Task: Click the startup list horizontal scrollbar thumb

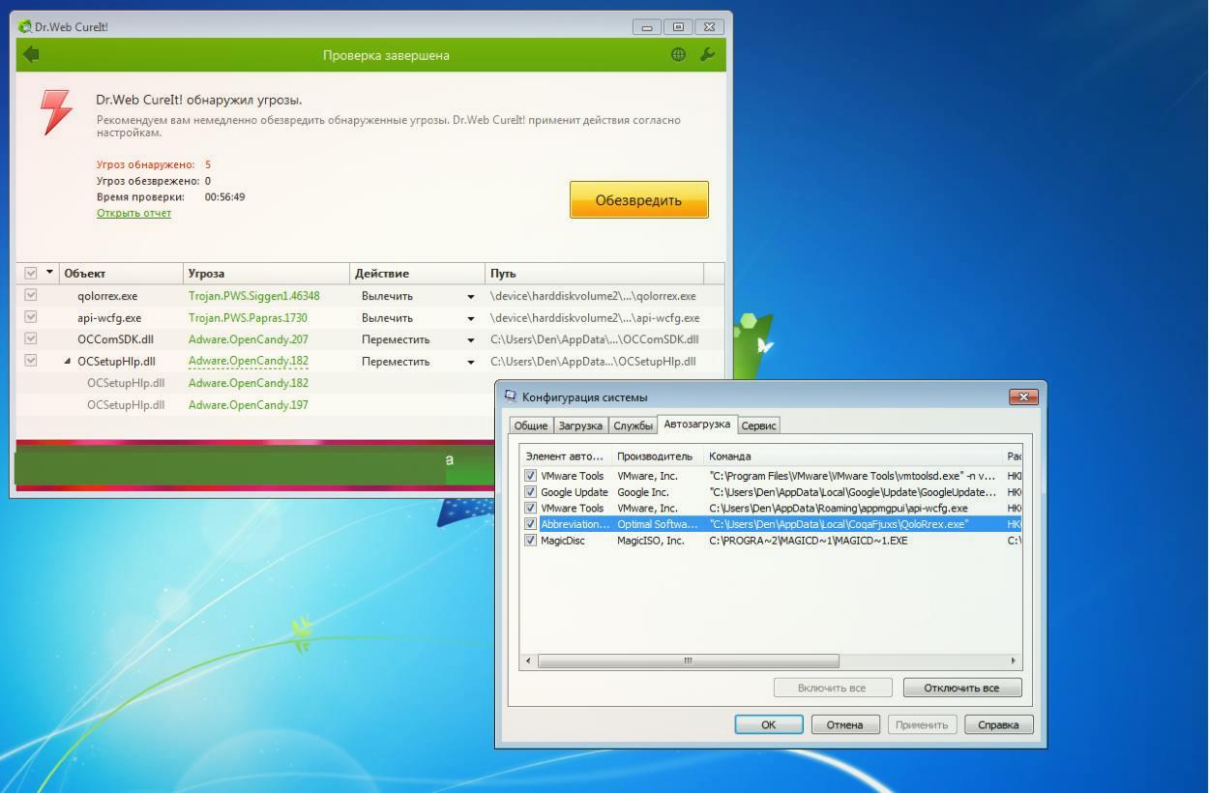Action: [688, 661]
